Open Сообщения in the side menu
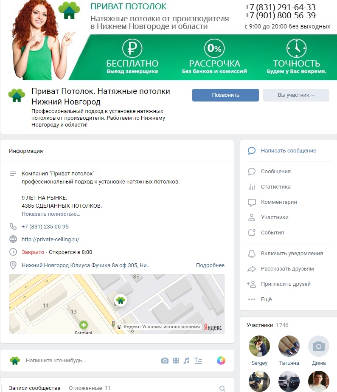 coord(276,172)
